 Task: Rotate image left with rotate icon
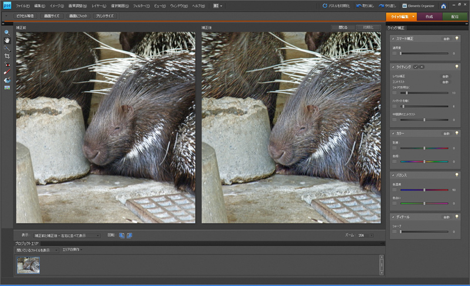122,235
